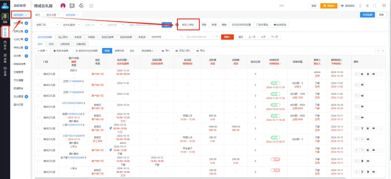391x179 pixels.
Task: Switch to the 线上预约 tab
Action: tap(63, 37)
